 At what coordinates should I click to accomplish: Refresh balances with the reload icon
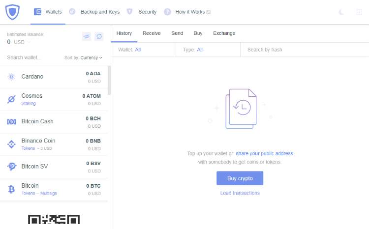tap(99, 36)
